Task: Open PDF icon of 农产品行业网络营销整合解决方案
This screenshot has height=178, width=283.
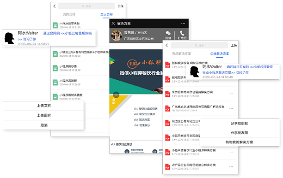Action: click(167, 166)
